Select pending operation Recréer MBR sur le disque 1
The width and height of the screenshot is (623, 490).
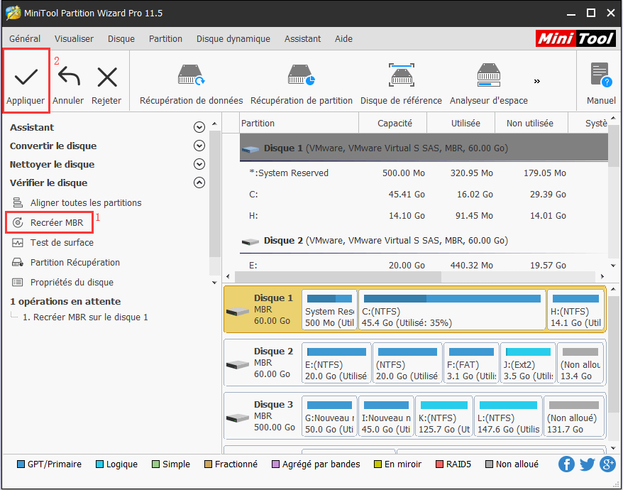point(85,317)
